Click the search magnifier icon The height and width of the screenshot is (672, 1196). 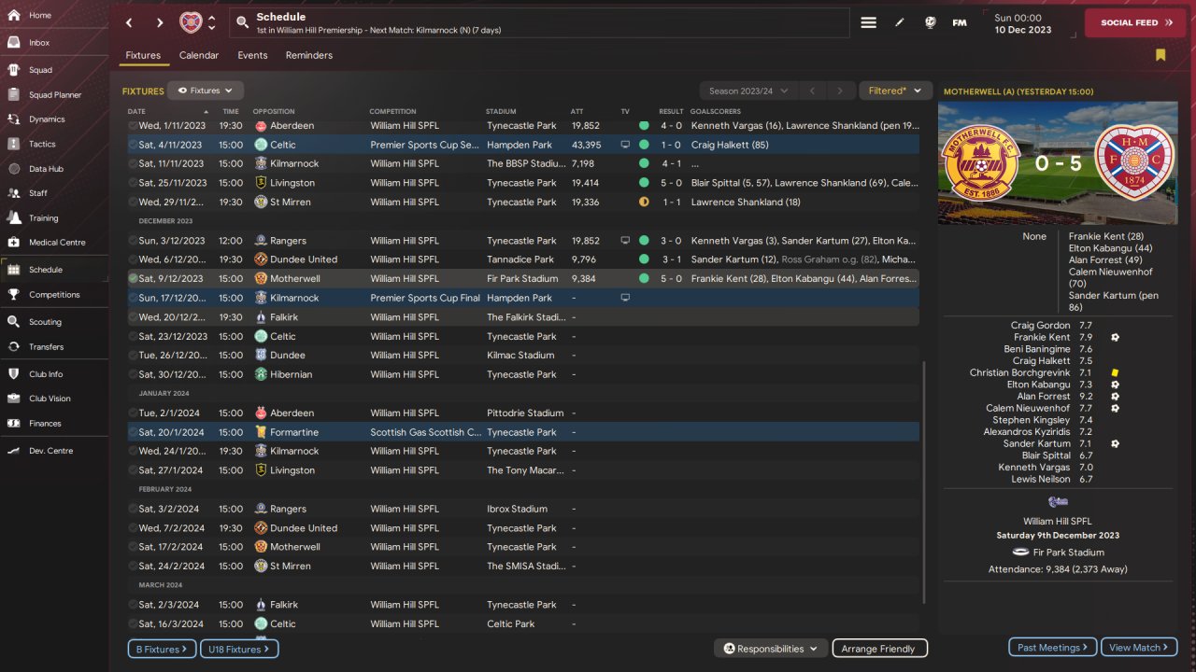(x=242, y=22)
